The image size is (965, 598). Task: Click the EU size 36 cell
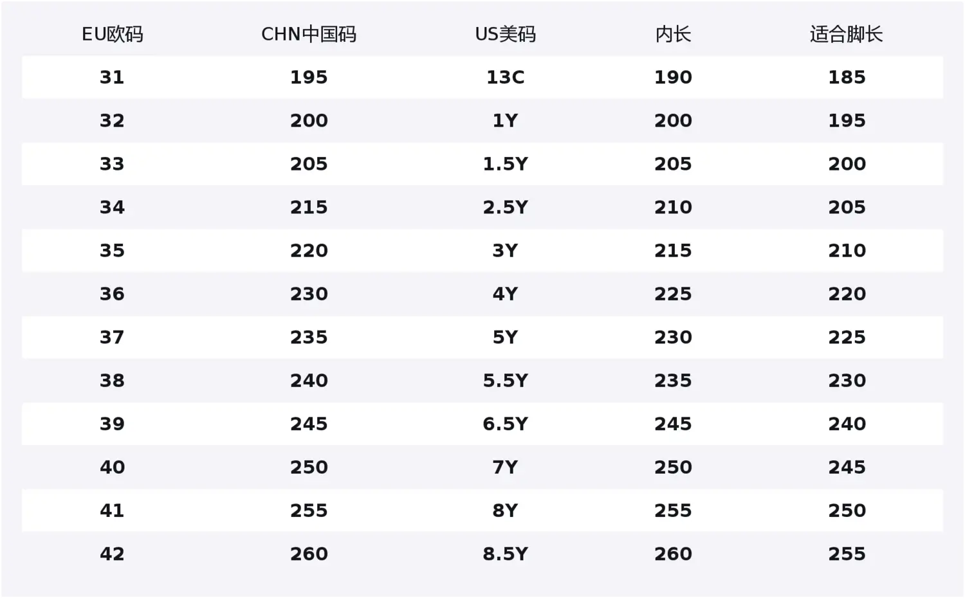pos(112,294)
